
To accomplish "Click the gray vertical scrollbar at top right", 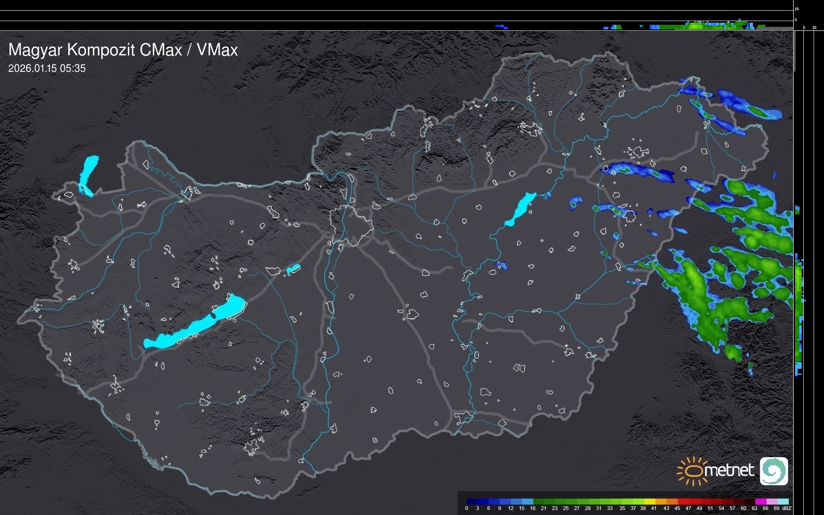I will coord(795,51).
